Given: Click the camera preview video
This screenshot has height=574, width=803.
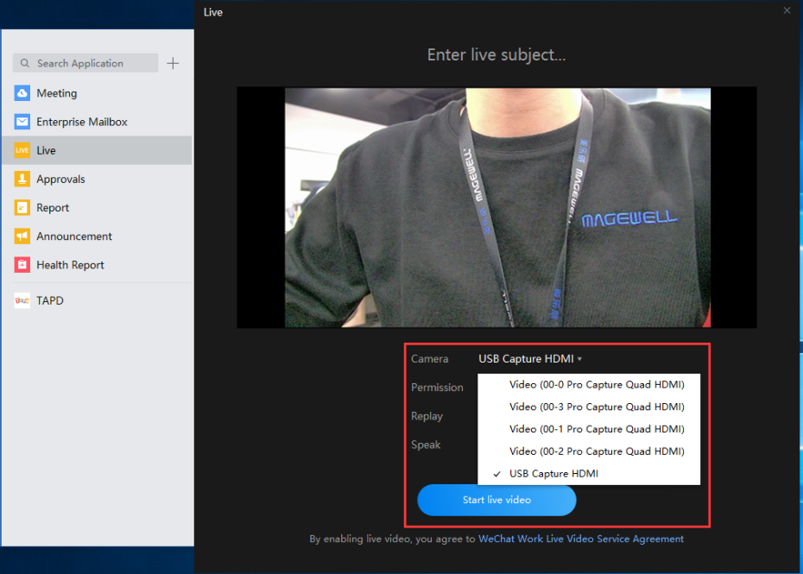Looking at the screenshot, I should coord(497,207).
